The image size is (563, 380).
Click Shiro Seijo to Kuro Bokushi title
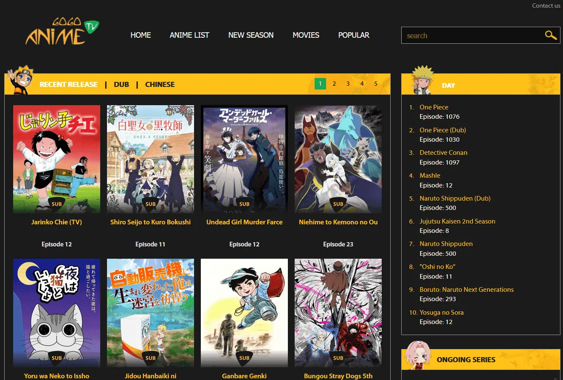[150, 222]
